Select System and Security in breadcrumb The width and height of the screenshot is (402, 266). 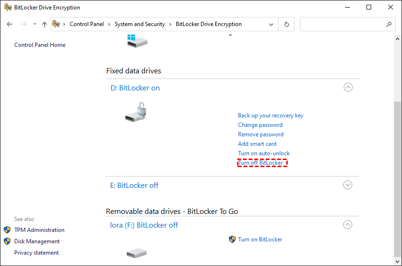pos(140,24)
